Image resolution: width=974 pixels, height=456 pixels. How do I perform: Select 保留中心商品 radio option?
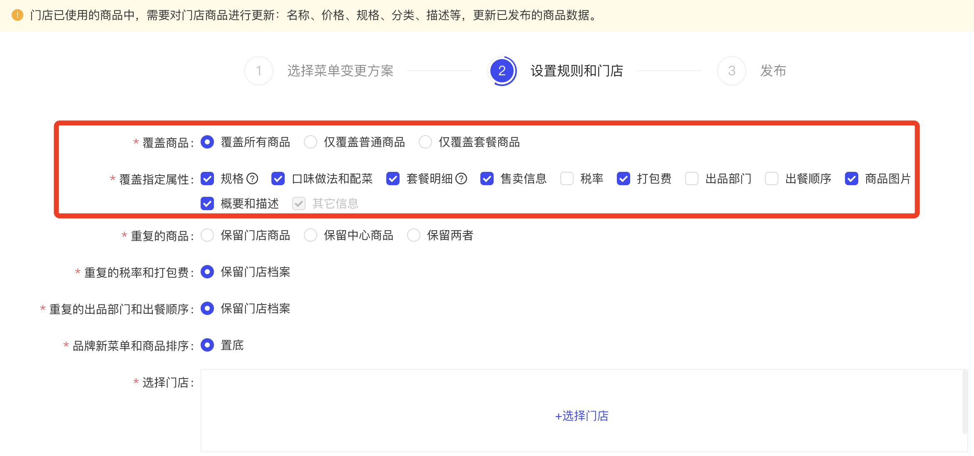(311, 235)
